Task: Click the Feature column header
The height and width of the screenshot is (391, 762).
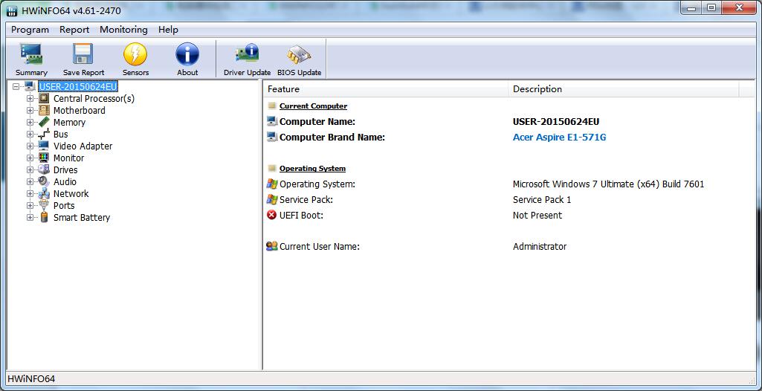Action: pyautogui.click(x=385, y=89)
